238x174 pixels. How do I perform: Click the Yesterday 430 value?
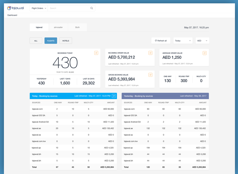click(x=41, y=83)
